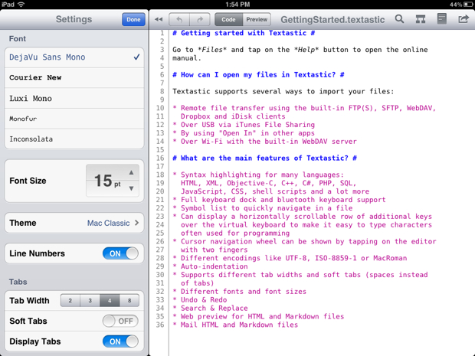Viewport: 475px width, 356px height.
Task: Tap line 'Undo & Redo' in editor
Action: point(200,299)
